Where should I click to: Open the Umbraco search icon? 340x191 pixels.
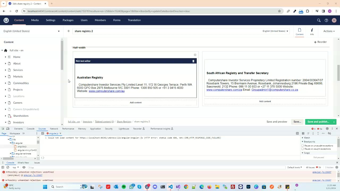pyautogui.click(x=319, y=20)
